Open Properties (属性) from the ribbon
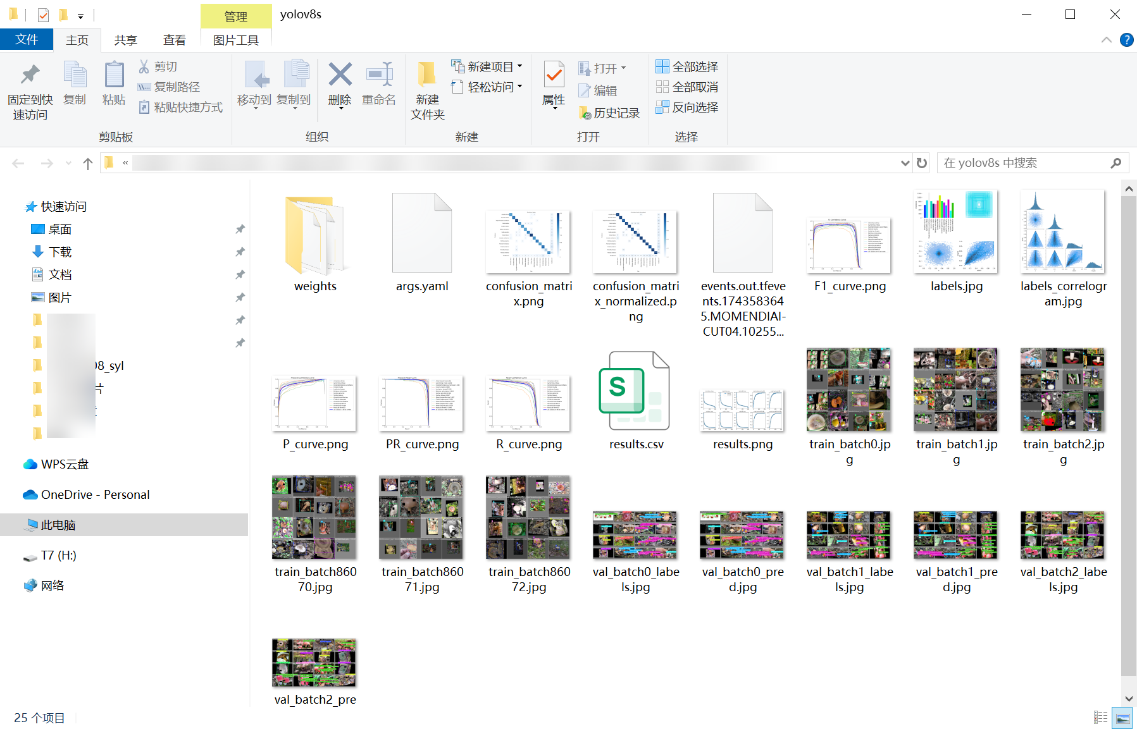The height and width of the screenshot is (729, 1137). click(x=554, y=83)
